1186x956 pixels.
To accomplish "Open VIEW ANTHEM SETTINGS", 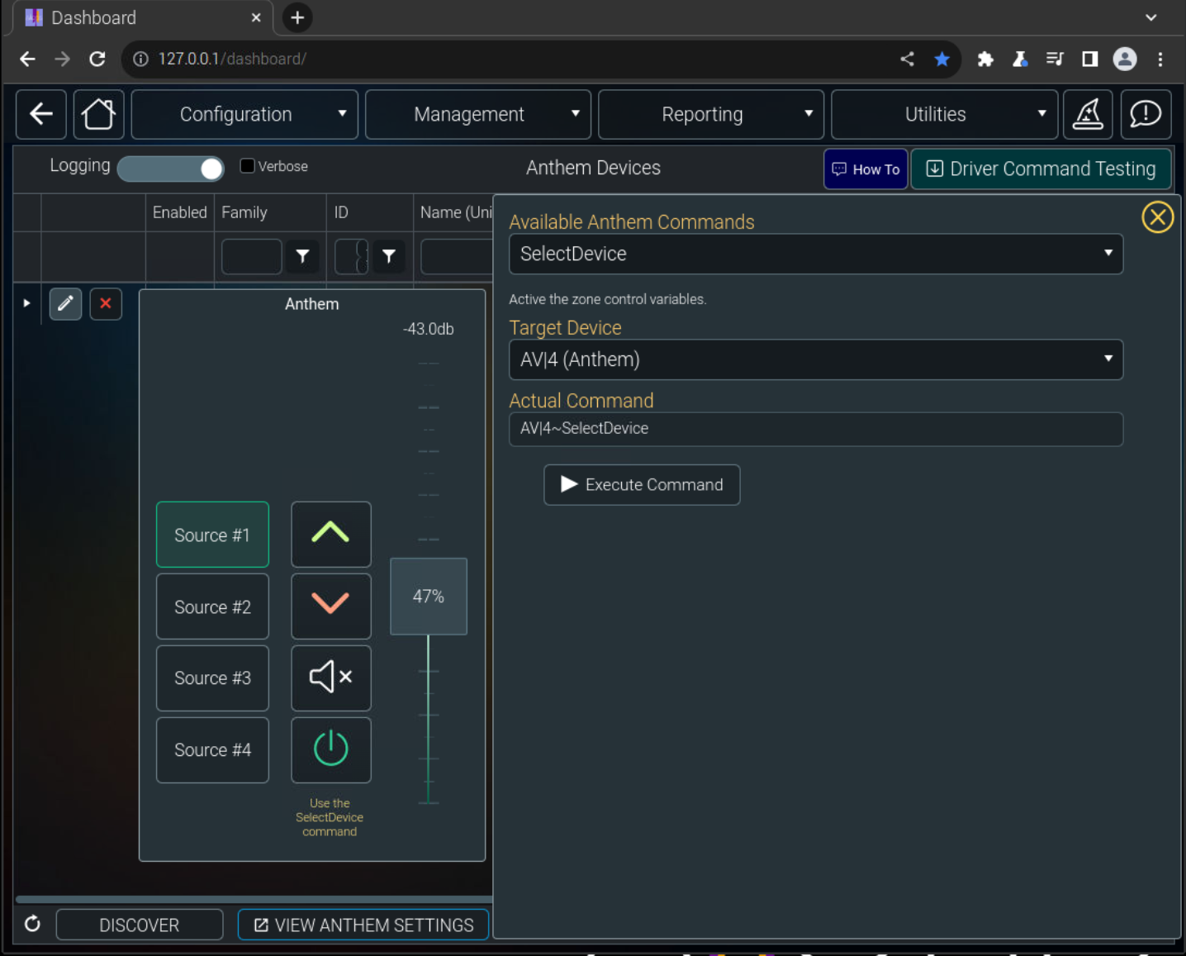I will 363,925.
